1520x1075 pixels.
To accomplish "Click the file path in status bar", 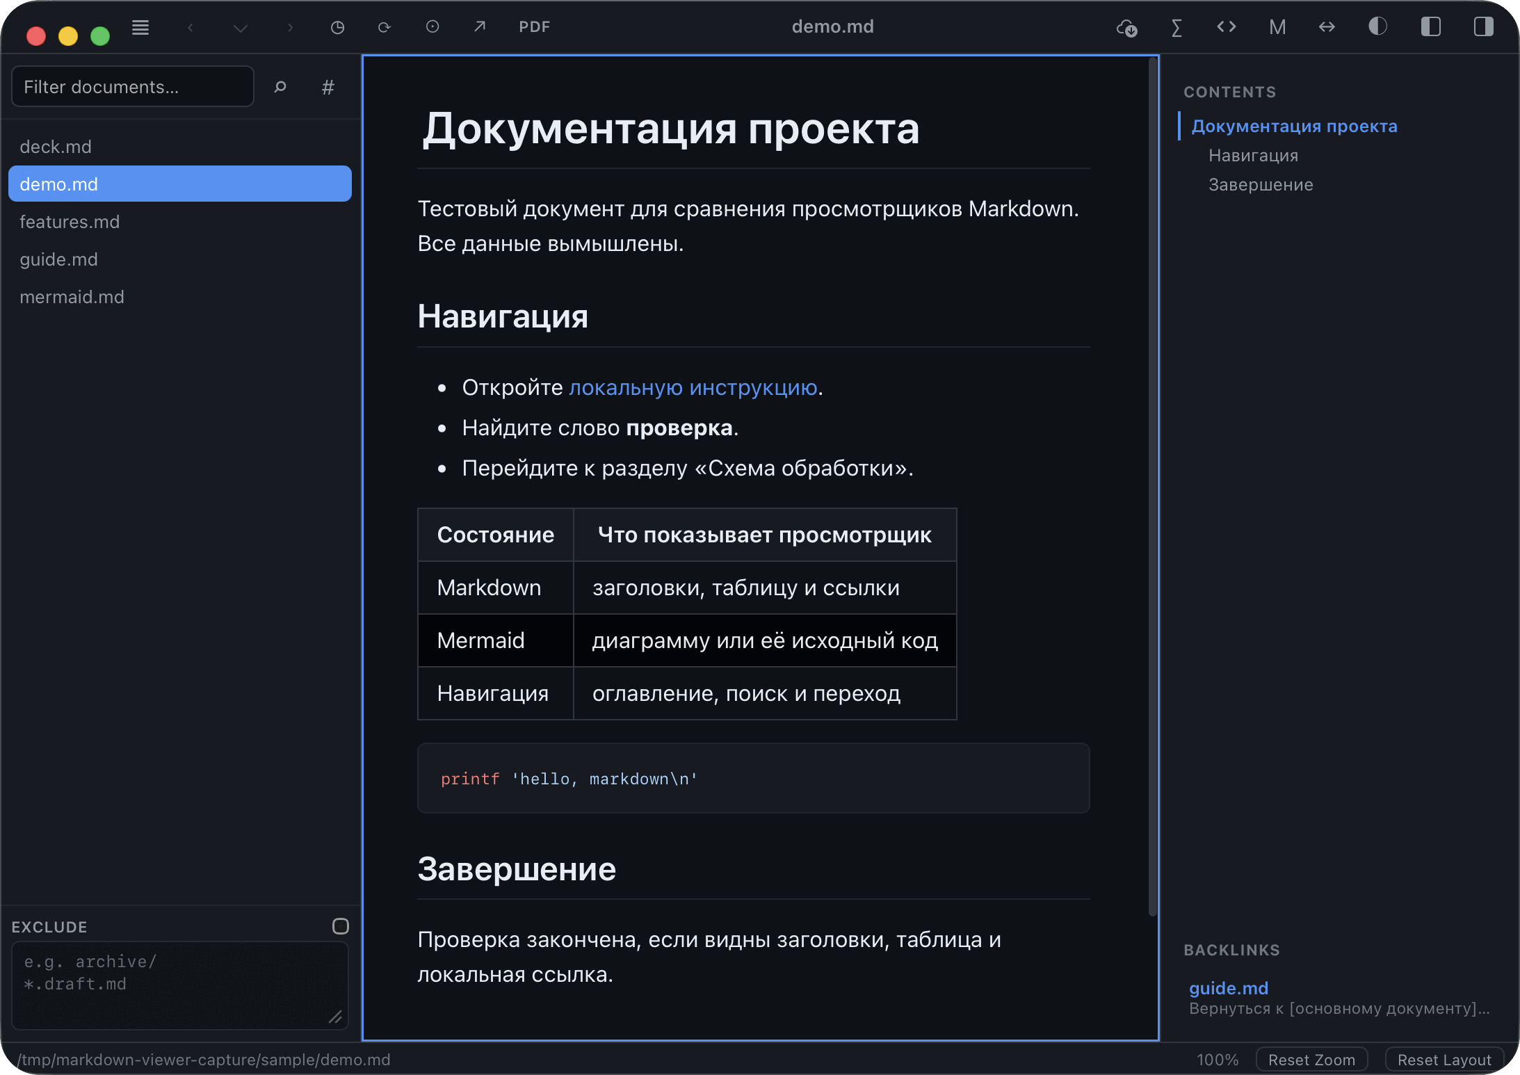I will coord(203,1059).
